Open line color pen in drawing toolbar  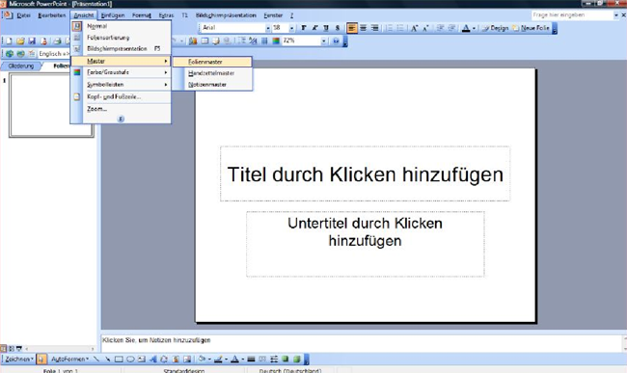coord(218,359)
